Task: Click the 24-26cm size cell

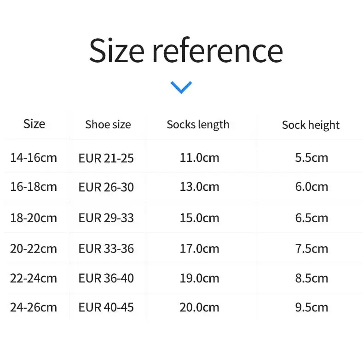Action: (34, 307)
